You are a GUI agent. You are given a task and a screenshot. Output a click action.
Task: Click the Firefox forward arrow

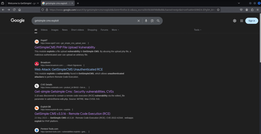click(x=9, y=10)
